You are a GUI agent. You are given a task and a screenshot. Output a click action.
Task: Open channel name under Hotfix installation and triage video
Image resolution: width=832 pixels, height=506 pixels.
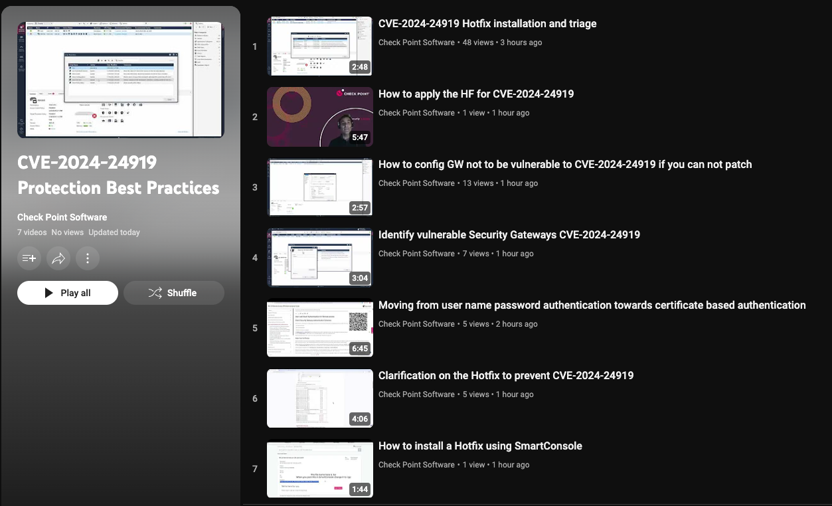pyautogui.click(x=416, y=42)
